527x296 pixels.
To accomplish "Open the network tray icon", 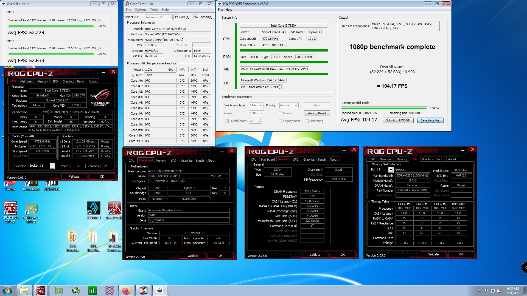I will [x=493, y=291].
